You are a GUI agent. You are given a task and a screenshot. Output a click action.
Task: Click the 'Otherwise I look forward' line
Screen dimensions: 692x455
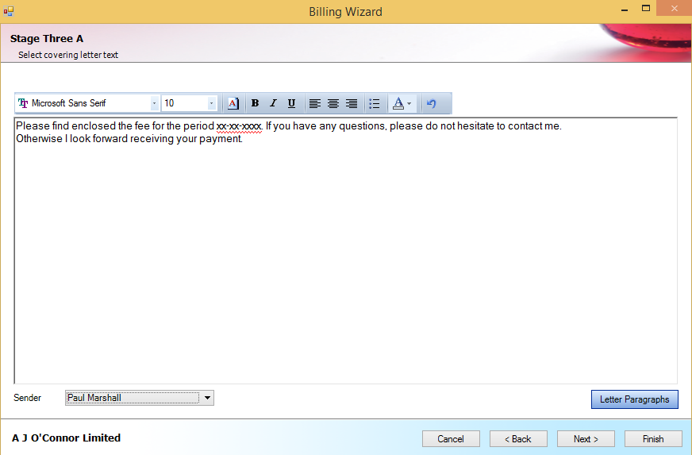(129, 139)
